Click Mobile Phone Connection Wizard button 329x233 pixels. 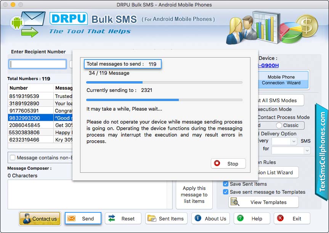point(281,80)
